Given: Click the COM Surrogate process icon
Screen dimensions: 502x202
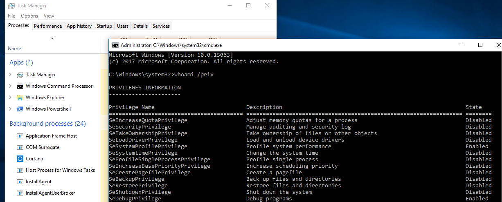Looking at the screenshot, I should coord(20,147).
